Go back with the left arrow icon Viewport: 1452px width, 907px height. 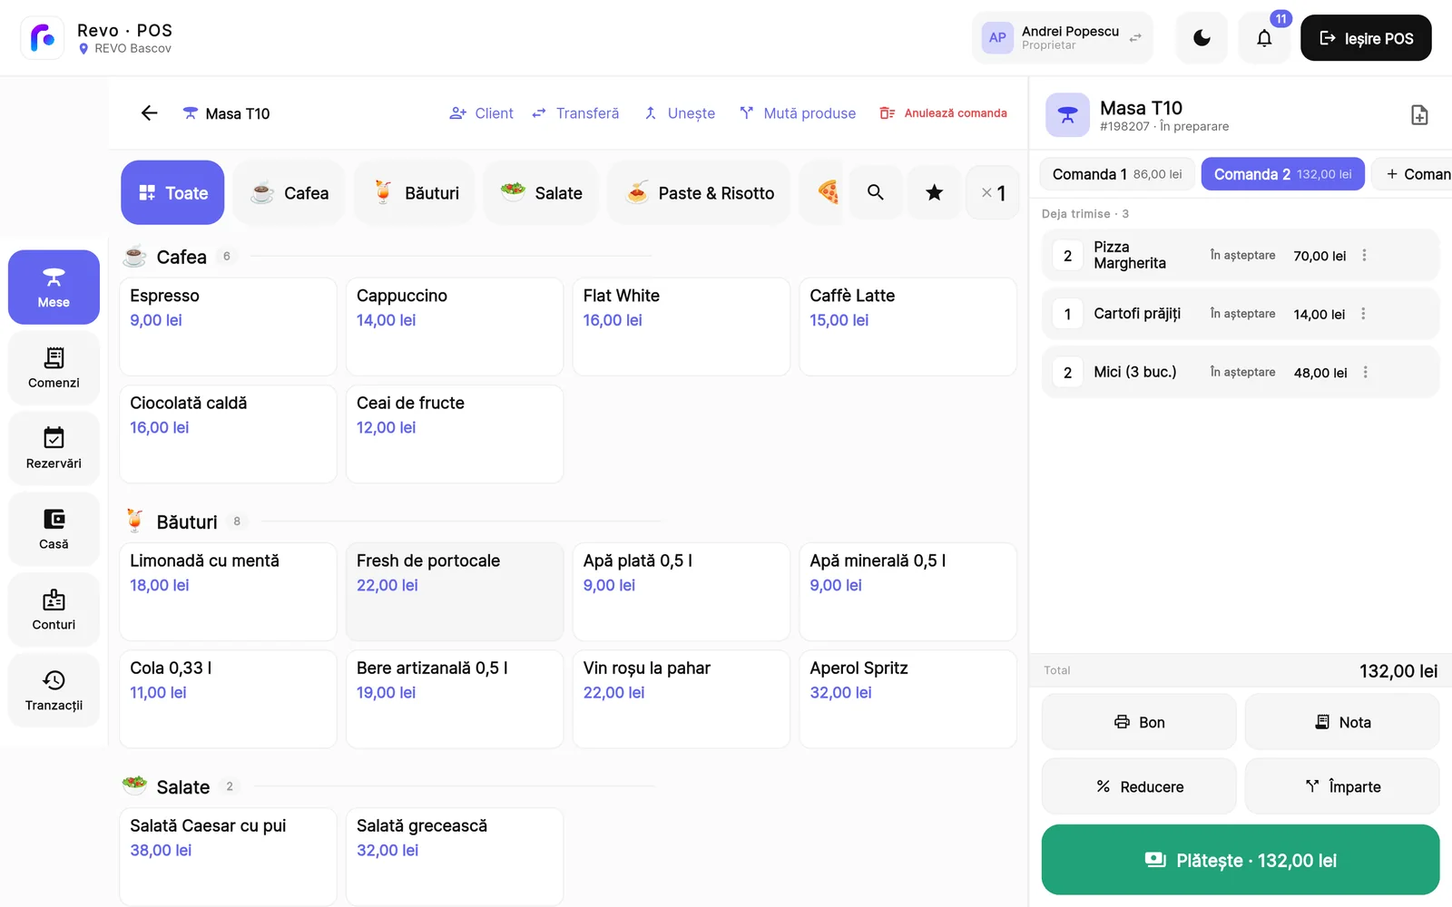pos(150,113)
